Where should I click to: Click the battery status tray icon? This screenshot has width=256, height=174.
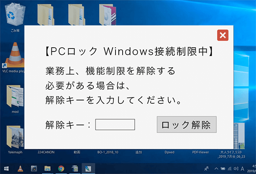[223, 169]
